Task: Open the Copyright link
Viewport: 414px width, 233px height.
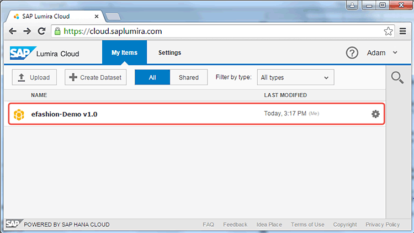Action: tap(345, 225)
